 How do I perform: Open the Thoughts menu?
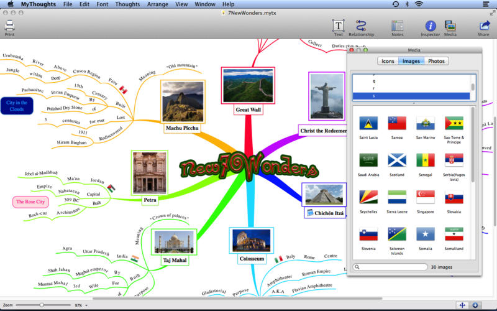[127, 4]
